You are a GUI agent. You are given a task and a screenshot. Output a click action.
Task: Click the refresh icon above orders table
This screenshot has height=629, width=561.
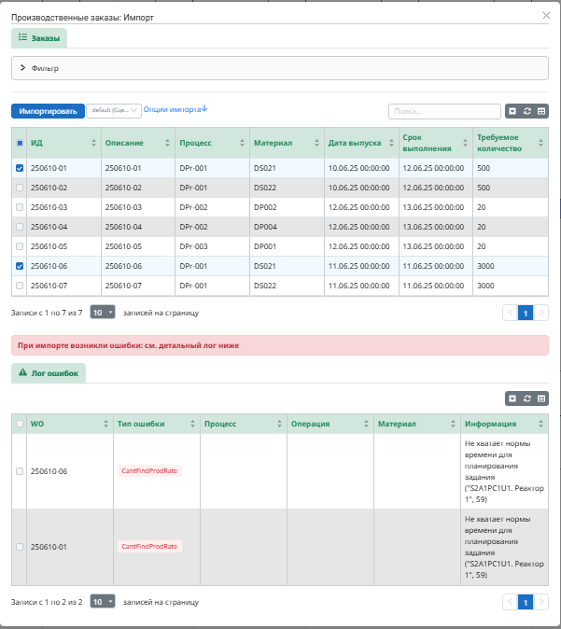click(x=527, y=111)
